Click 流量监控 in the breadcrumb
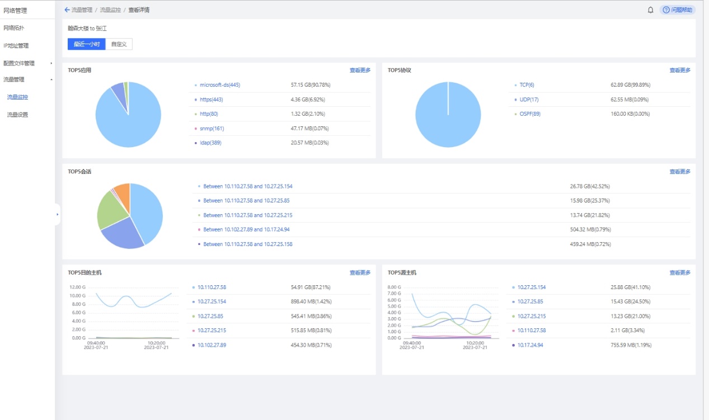 coord(110,10)
